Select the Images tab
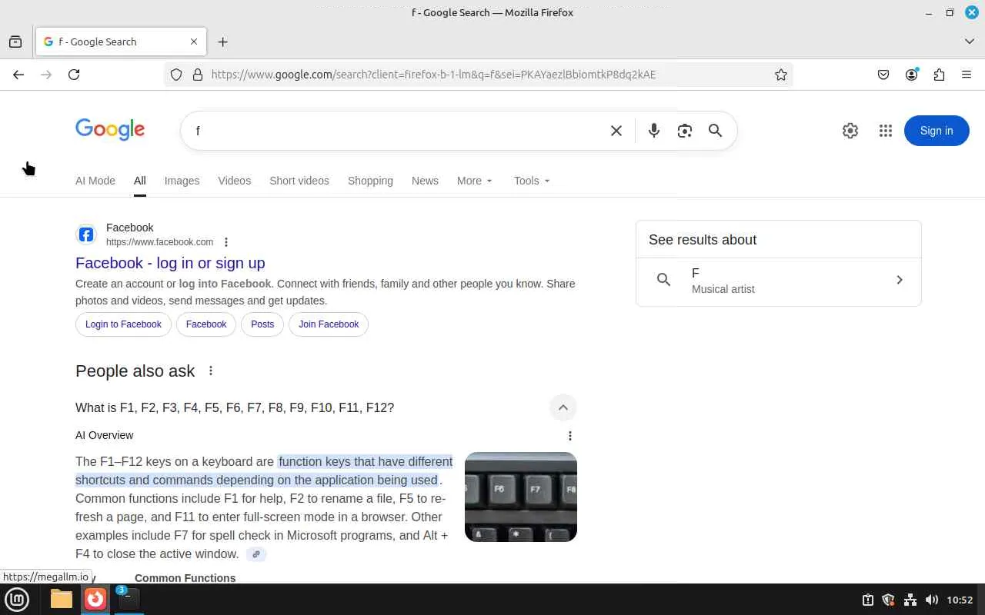This screenshot has width=985, height=615. [182, 181]
